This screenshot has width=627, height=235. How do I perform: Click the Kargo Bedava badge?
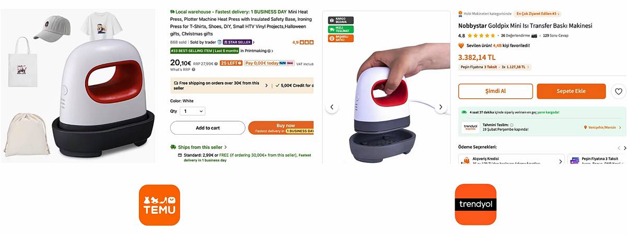click(x=341, y=20)
